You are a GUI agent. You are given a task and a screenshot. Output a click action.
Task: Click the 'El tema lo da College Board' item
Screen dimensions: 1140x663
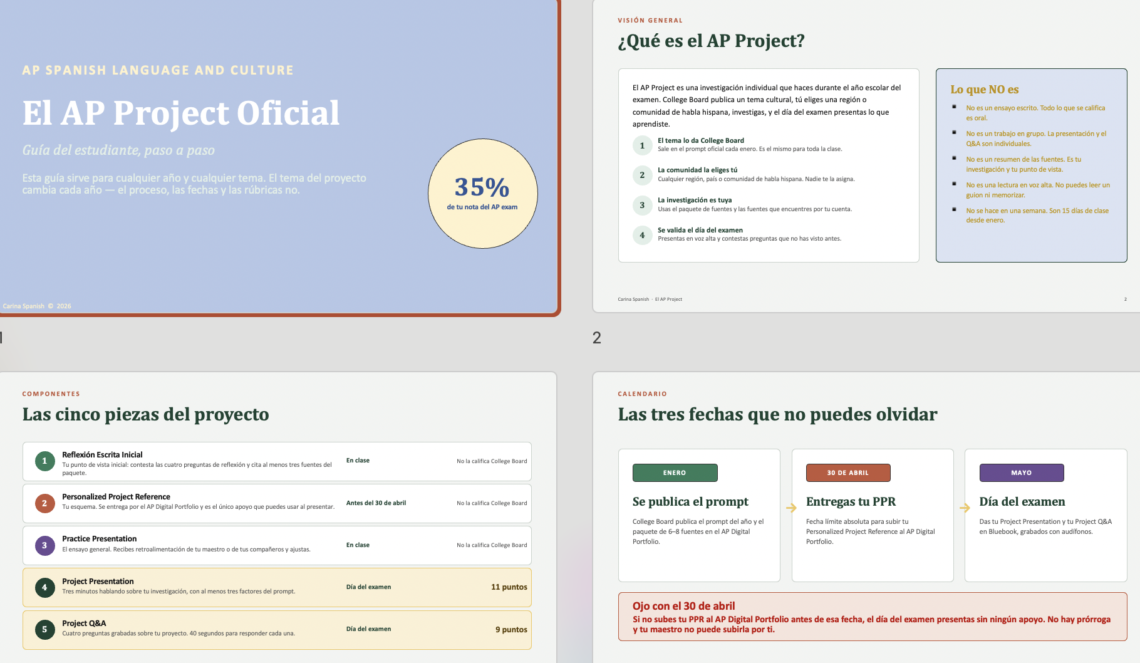coord(701,140)
